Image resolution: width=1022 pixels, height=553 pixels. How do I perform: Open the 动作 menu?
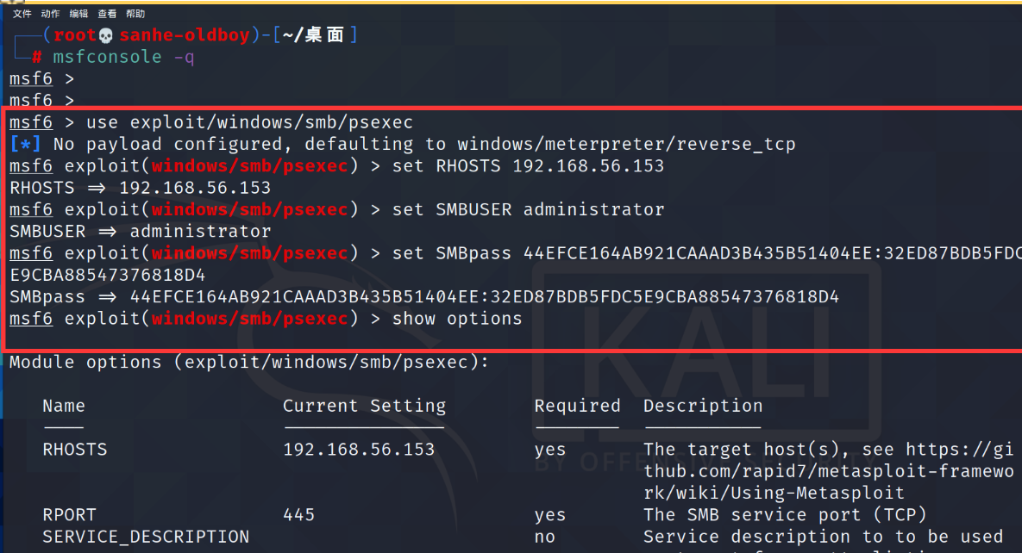coord(50,14)
